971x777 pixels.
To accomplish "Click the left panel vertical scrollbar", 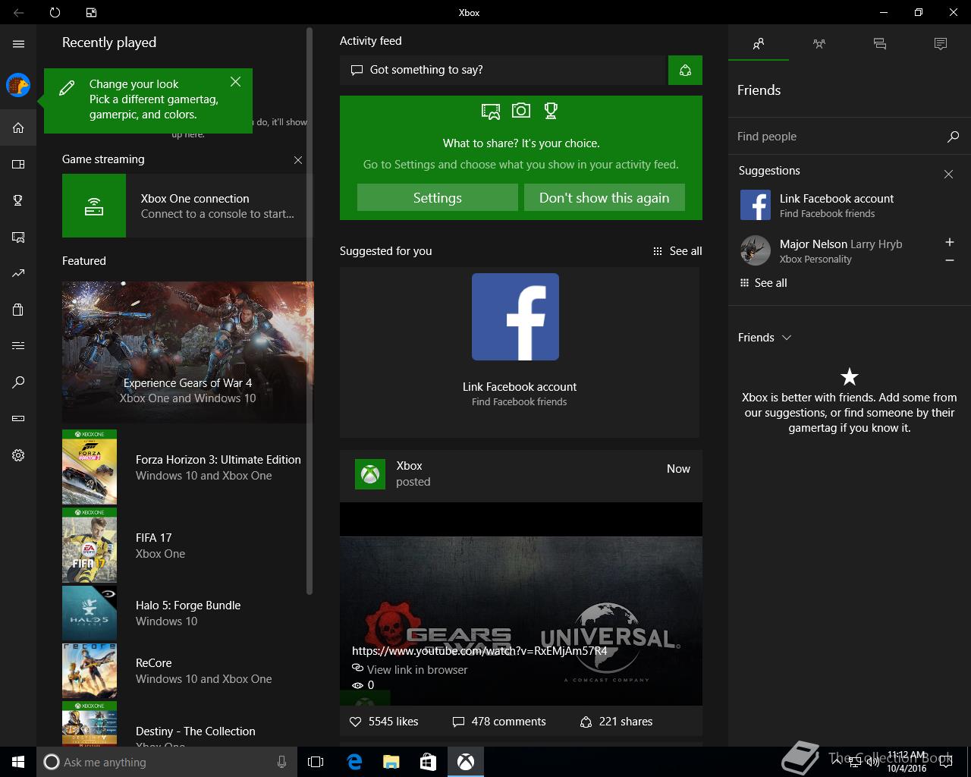I will click(x=309, y=311).
